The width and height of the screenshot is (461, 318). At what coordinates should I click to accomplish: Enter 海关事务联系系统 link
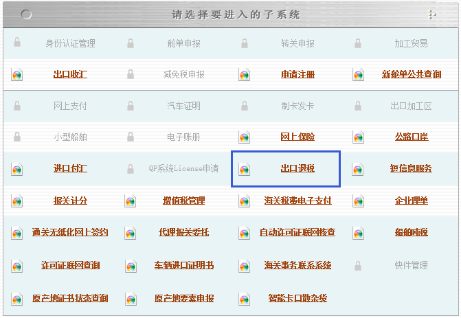pyautogui.click(x=297, y=265)
